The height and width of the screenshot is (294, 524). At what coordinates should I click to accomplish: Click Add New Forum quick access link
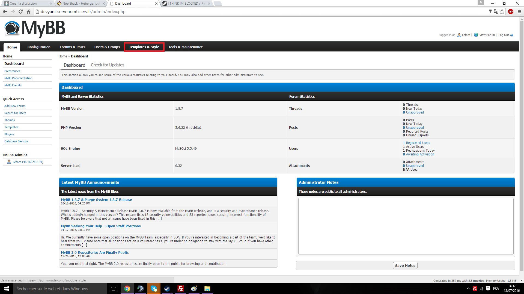tap(15, 106)
